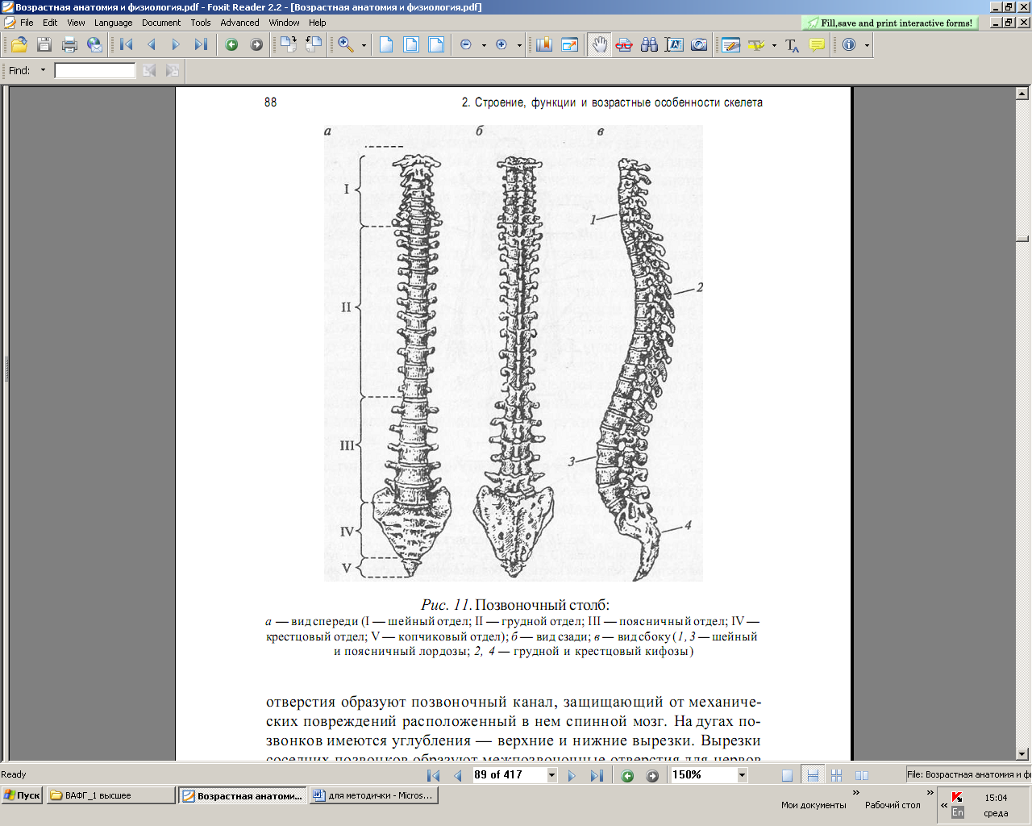Select the Typewriter tool
The width and height of the screenshot is (1032, 826).
tap(731, 45)
